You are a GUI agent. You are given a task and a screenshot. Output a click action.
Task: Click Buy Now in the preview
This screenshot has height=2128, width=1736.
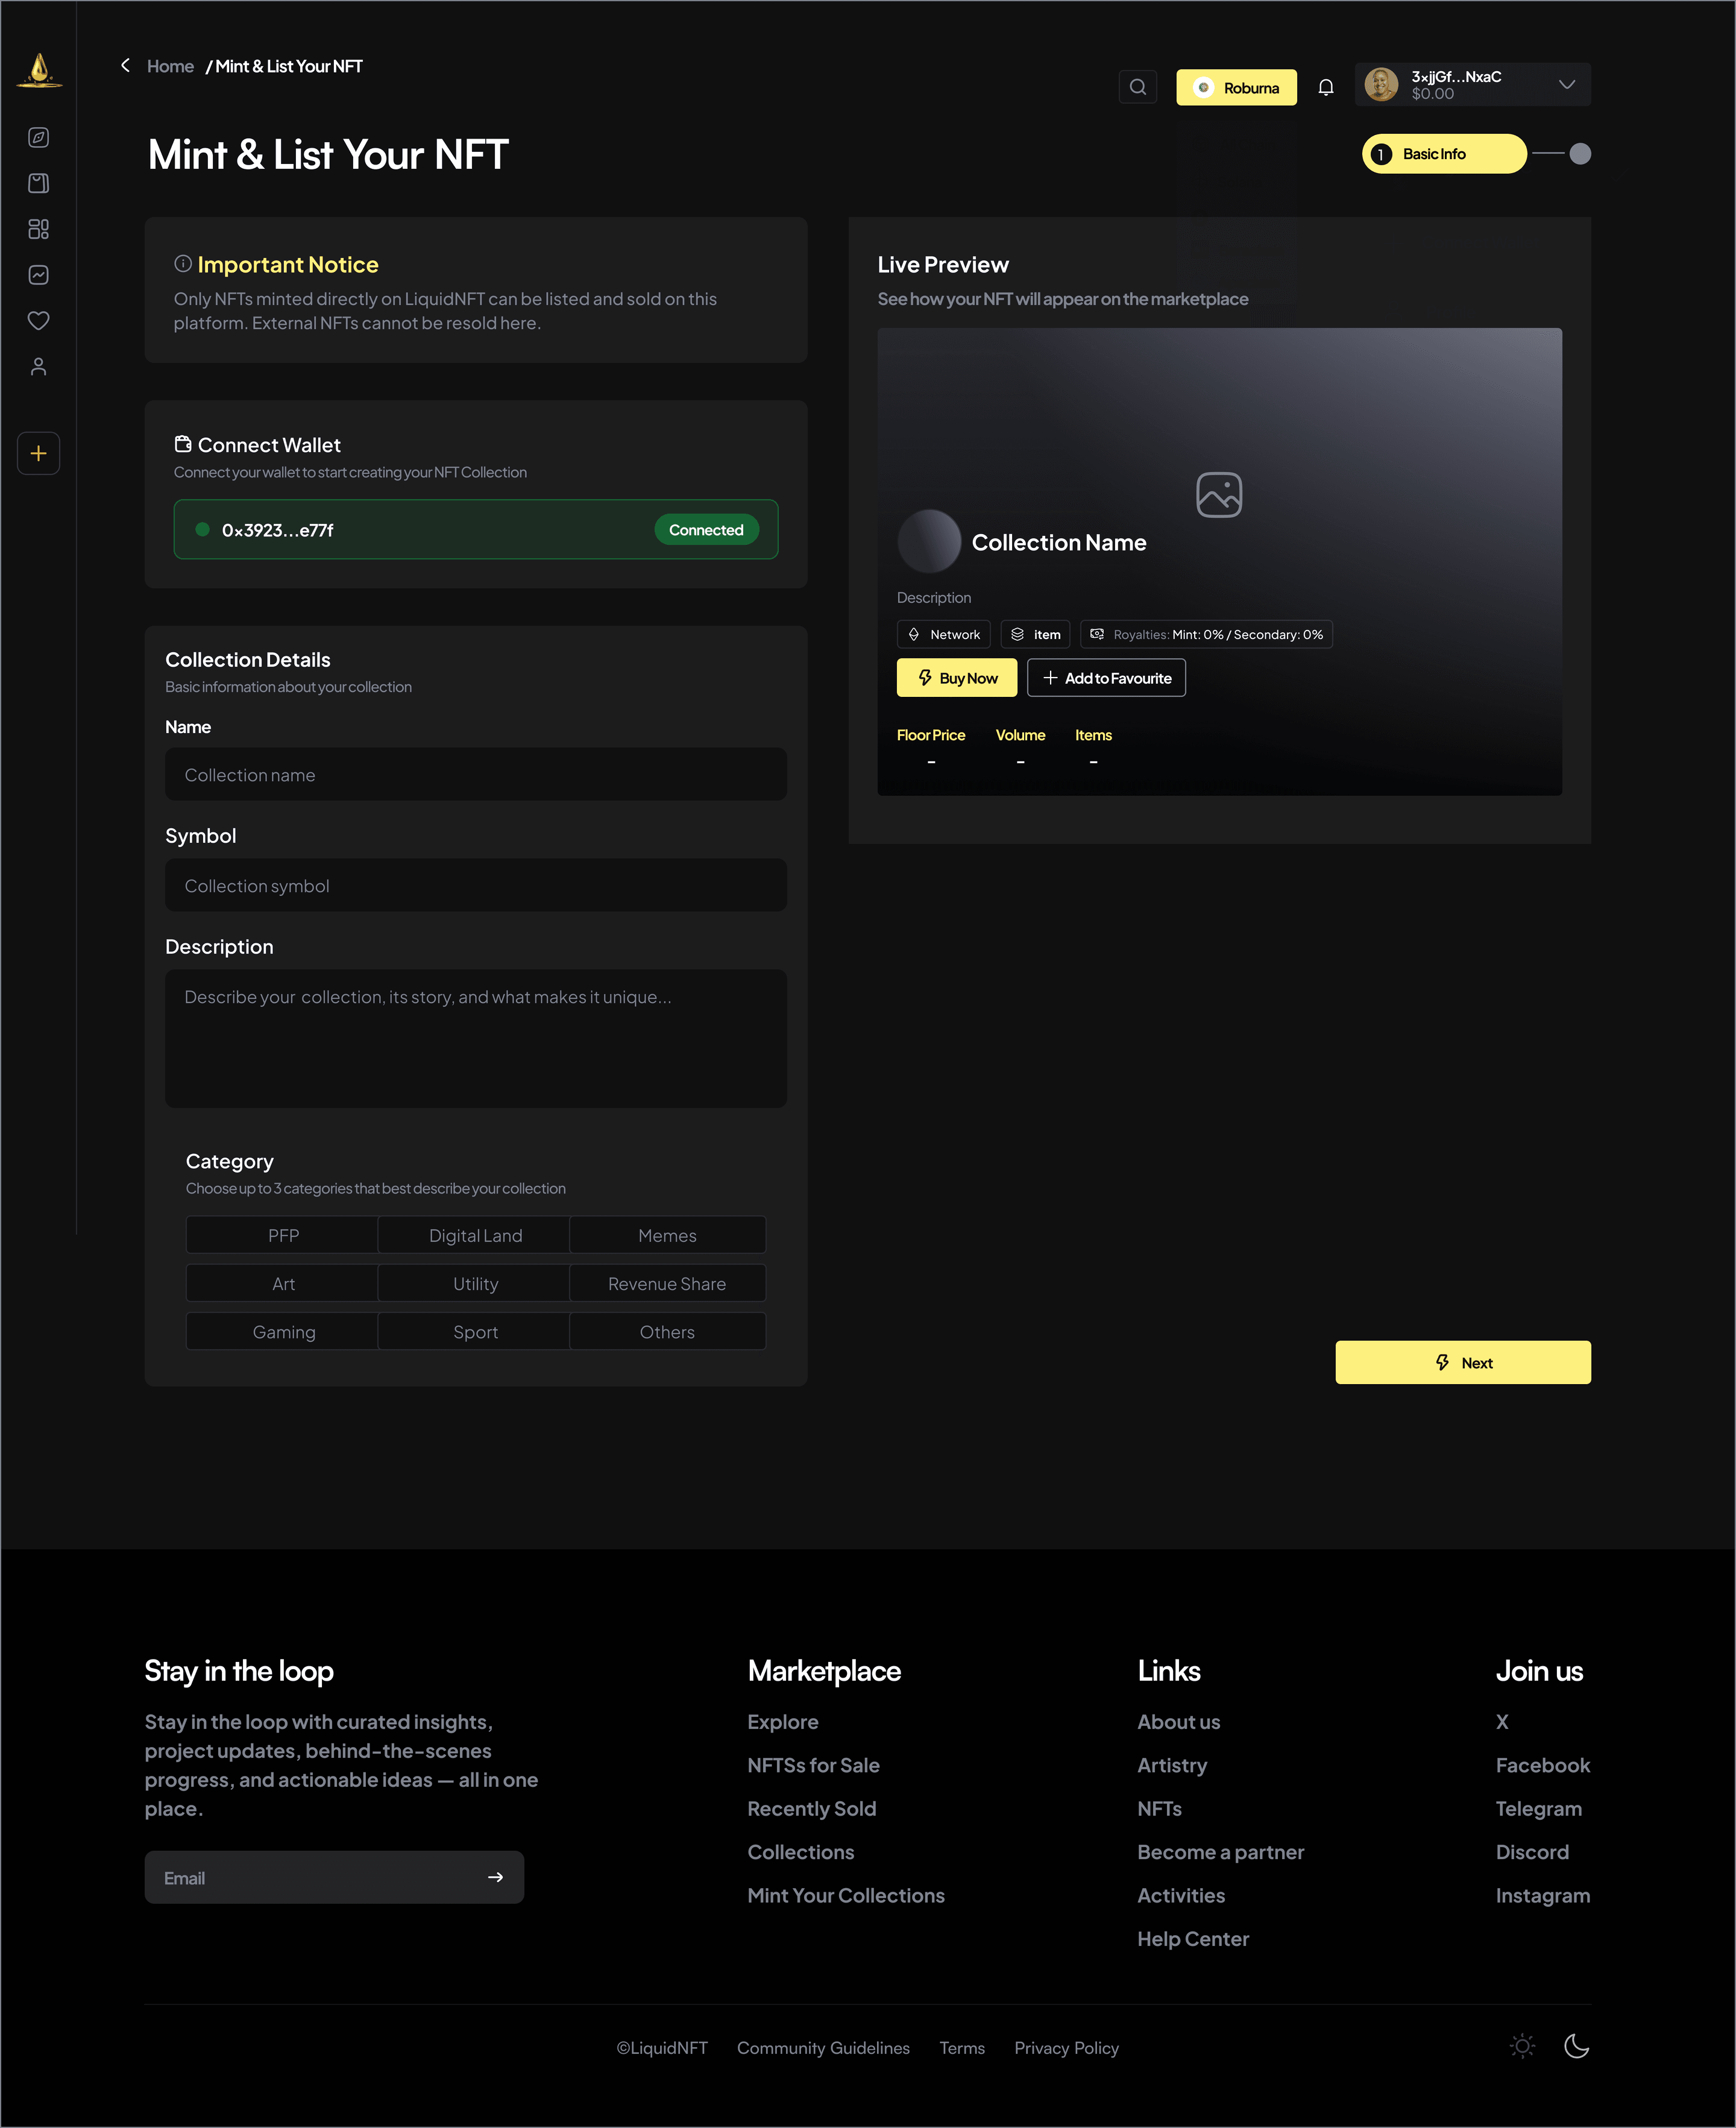(957, 677)
